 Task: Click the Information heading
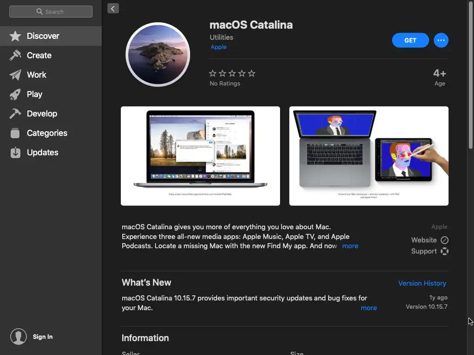[145, 338]
